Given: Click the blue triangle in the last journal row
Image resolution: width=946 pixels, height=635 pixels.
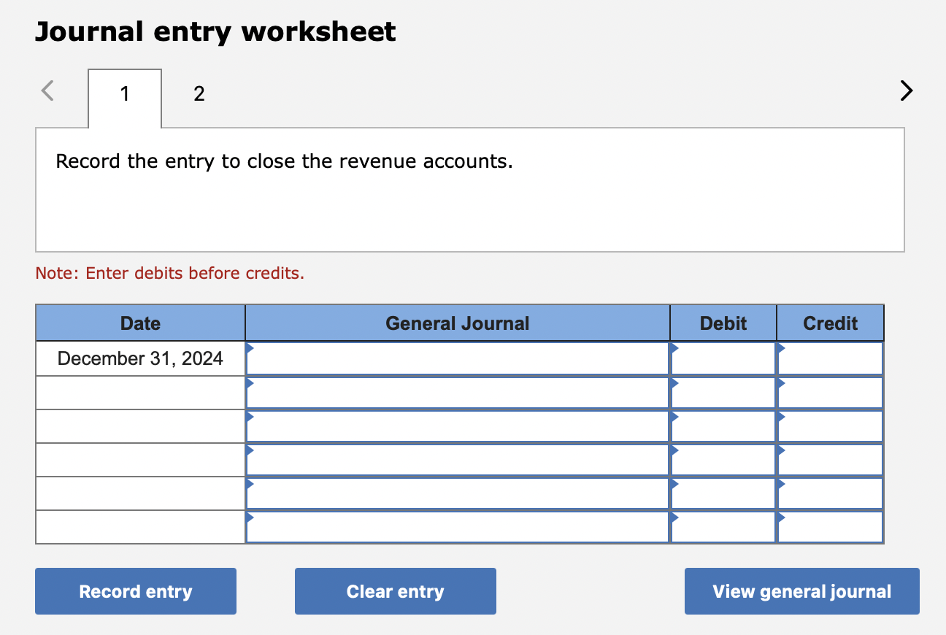Looking at the screenshot, I should coord(250,516).
